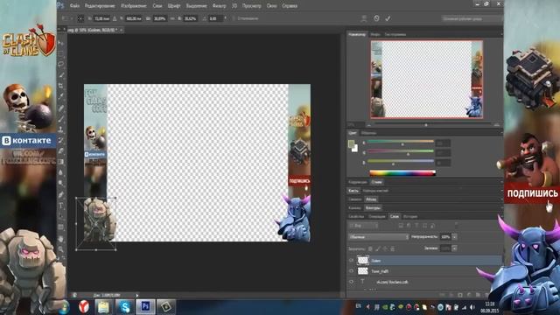Open the Фильтр menu
Screen dimensions: 560x315
219,6
